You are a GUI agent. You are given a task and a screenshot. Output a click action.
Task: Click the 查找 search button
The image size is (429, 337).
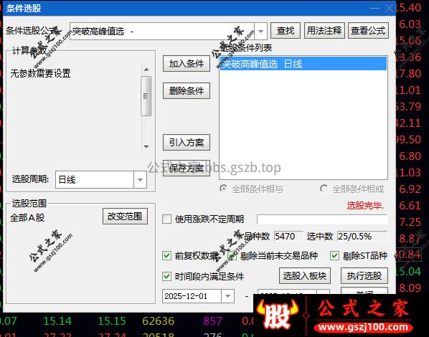[286, 30]
